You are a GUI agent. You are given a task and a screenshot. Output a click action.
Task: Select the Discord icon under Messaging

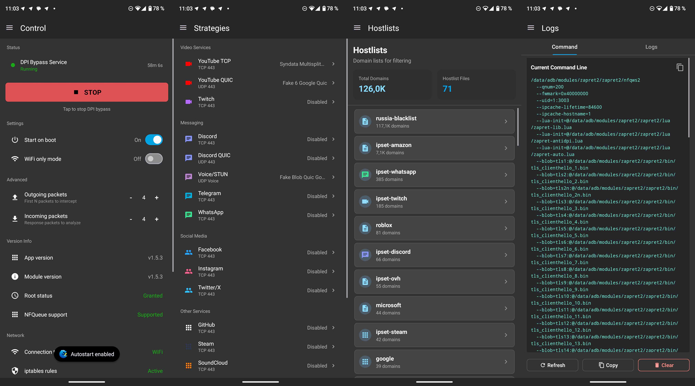[x=188, y=139]
